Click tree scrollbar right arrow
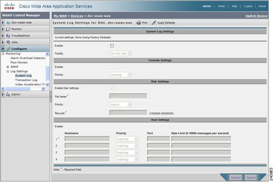The width and height of the screenshot is (274, 182). click(43, 89)
